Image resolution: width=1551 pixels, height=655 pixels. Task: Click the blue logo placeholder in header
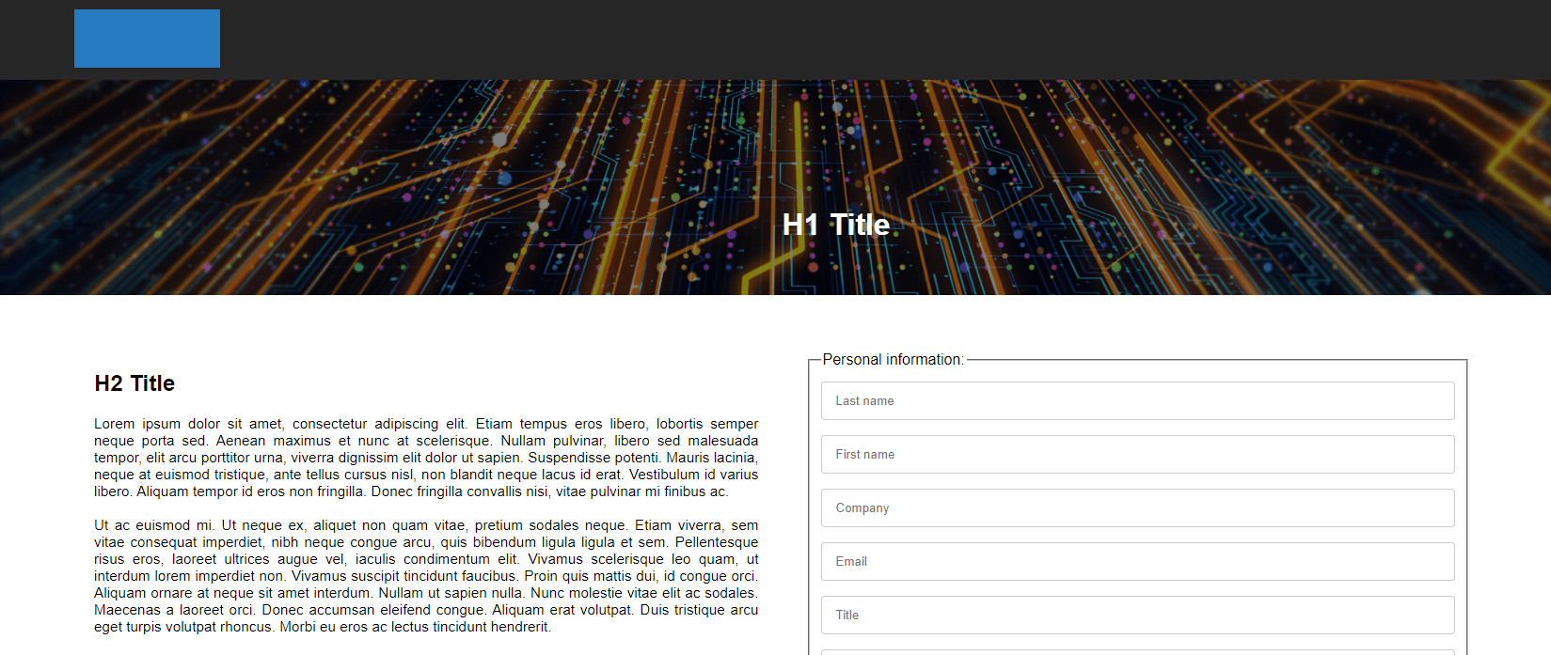point(147,39)
